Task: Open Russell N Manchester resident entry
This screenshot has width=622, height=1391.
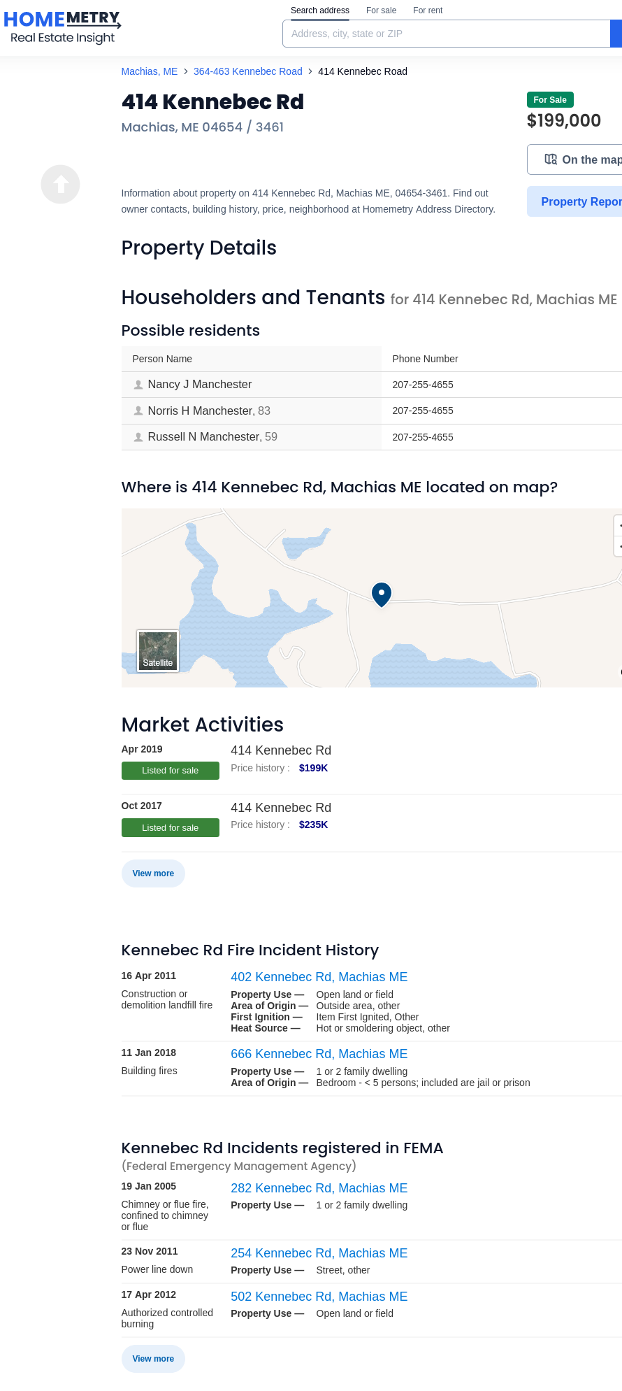Action: (204, 437)
